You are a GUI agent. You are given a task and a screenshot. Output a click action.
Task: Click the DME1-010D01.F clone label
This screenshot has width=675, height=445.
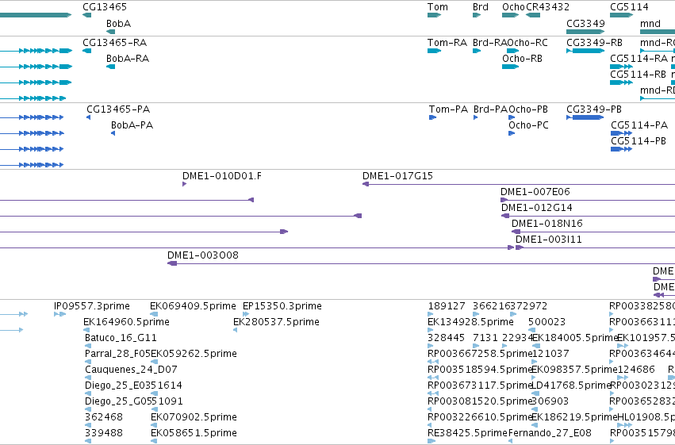[222, 176]
